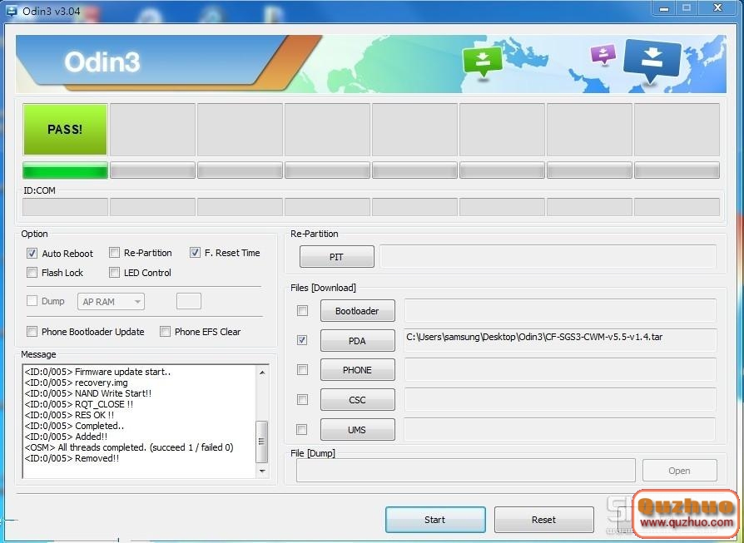This screenshot has width=744, height=543.
Task: Toggle the Auto Reboot checkbox
Action: click(x=32, y=254)
